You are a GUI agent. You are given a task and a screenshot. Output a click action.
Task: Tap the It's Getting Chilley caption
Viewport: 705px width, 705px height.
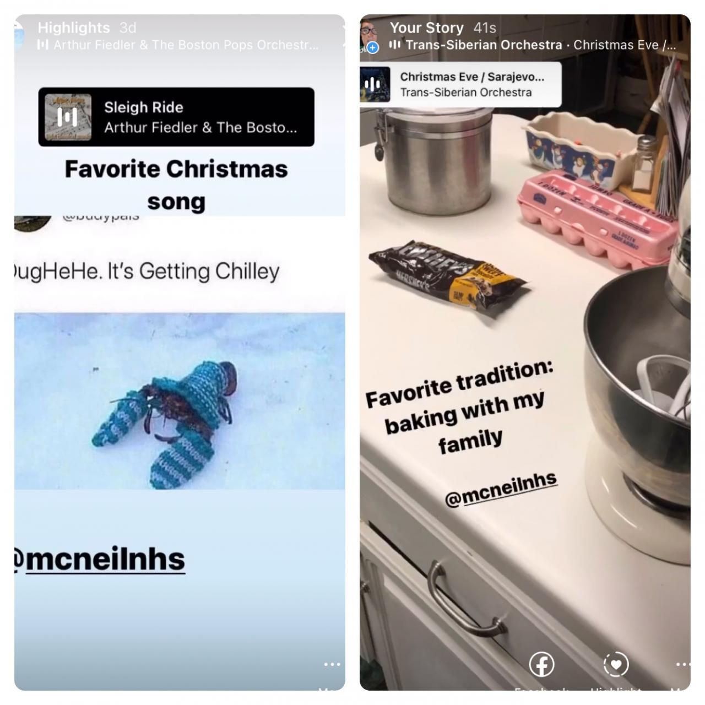coord(147,272)
